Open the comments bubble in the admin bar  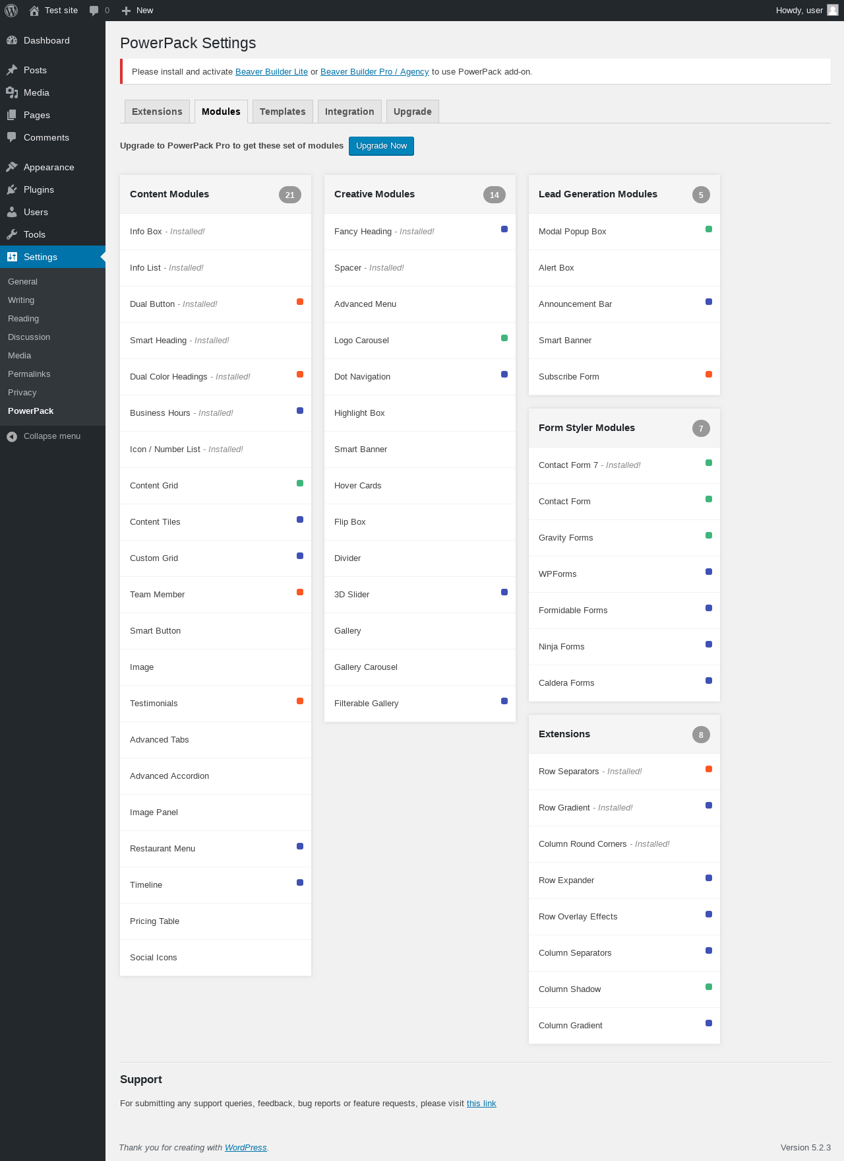click(x=94, y=11)
